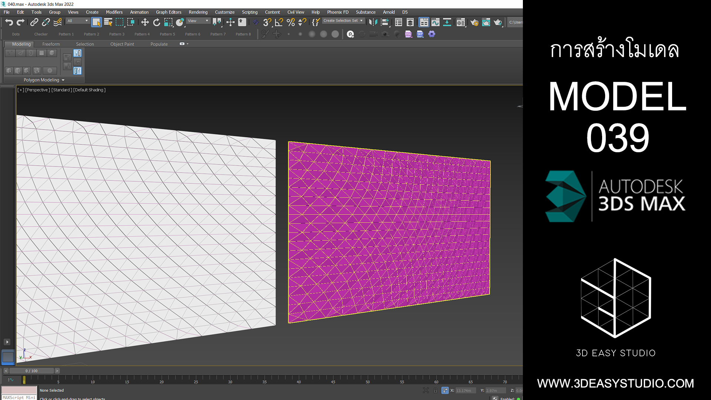711x400 pixels.
Task: Click the Undo arrow icon
Action: (x=9, y=22)
